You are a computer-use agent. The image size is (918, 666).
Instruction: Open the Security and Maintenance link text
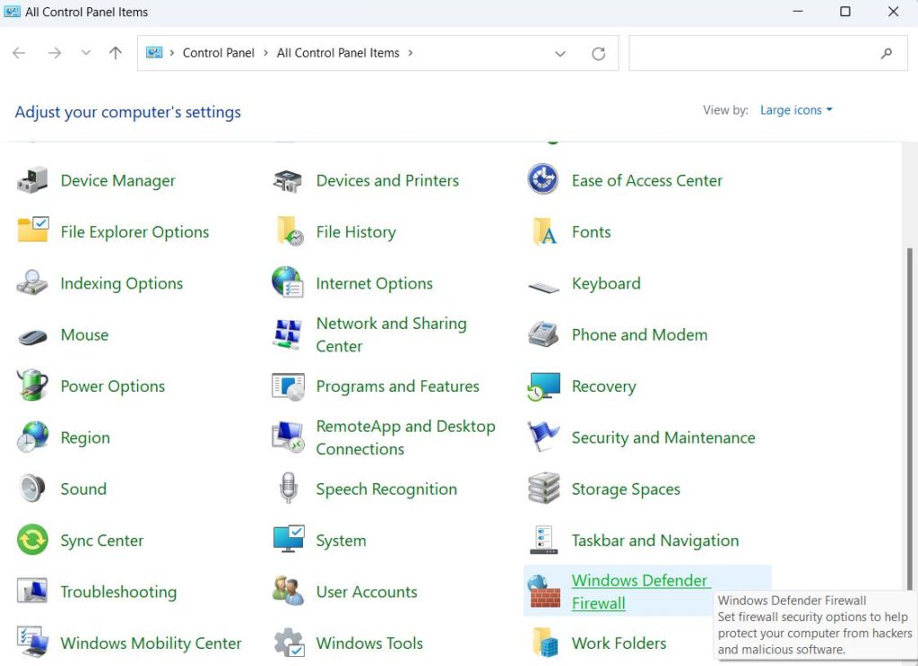pos(663,437)
